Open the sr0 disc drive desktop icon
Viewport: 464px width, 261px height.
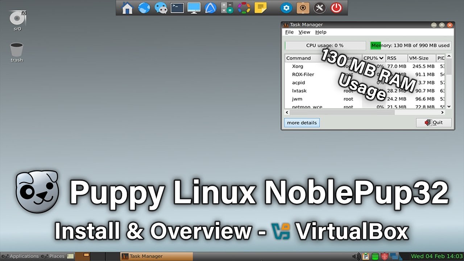pos(17,21)
